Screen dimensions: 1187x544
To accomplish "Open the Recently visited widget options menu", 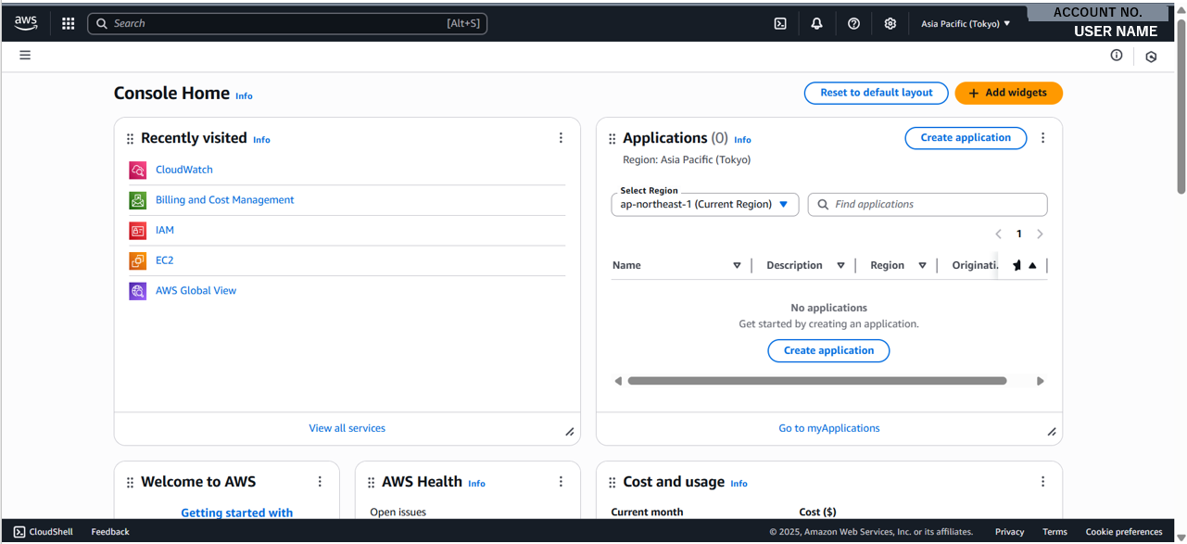I will tap(561, 138).
